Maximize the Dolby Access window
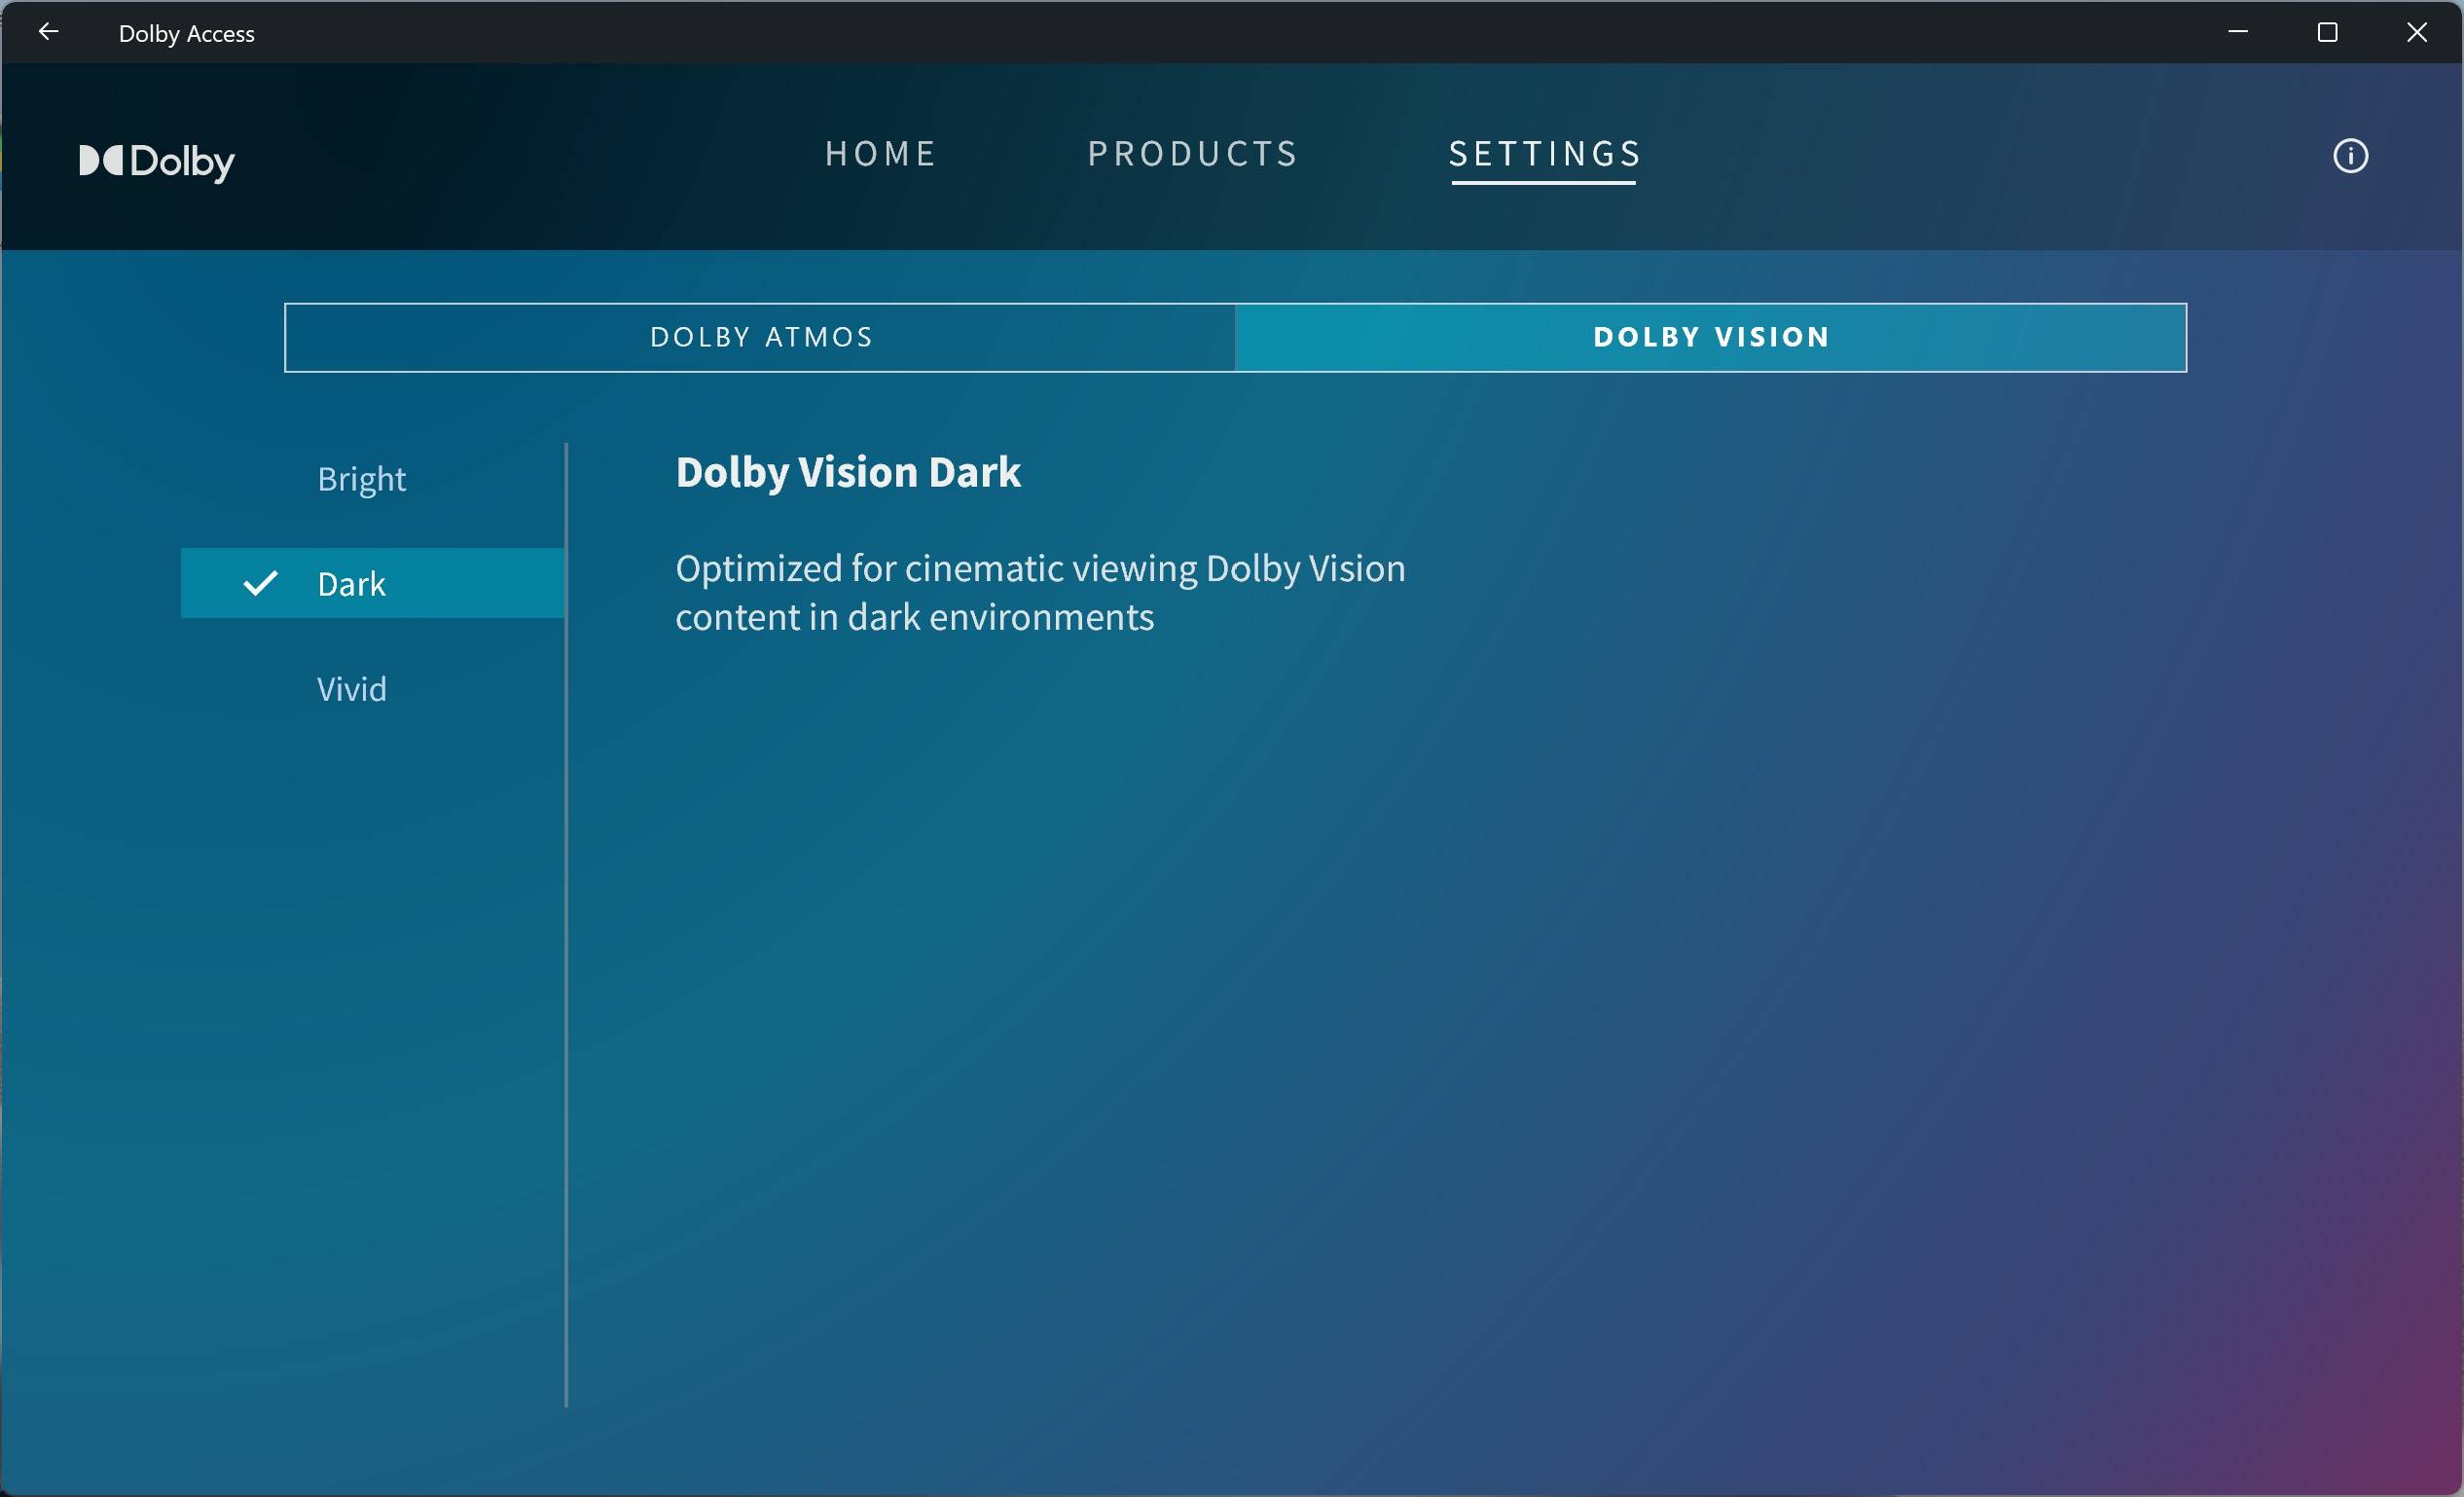Viewport: 2464px width, 1497px height. (x=2327, y=32)
